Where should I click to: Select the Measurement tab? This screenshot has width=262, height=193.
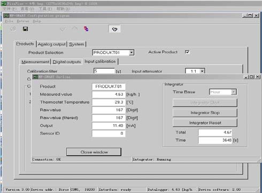(x=35, y=61)
